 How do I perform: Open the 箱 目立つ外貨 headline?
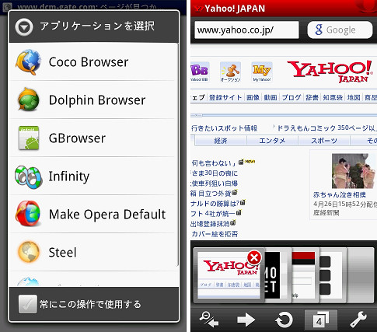[x=211, y=194]
